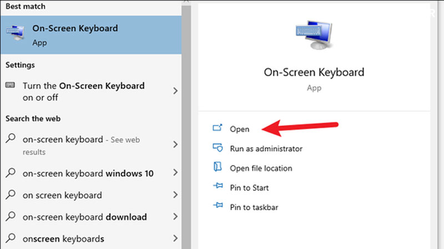Expand the chevron next to 'on screen keyboard'
This screenshot has width=444, height=249.
(x=175, y=195)
